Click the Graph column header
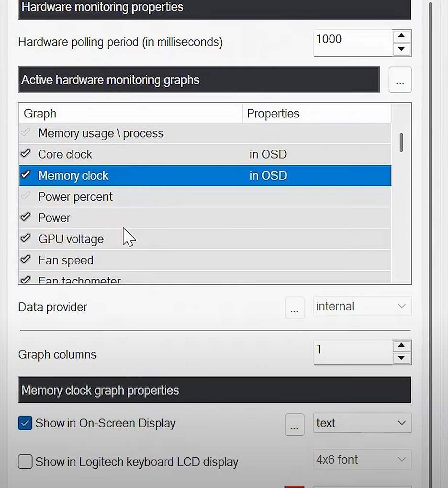448x488 pixels. click(x=40, y=113)
